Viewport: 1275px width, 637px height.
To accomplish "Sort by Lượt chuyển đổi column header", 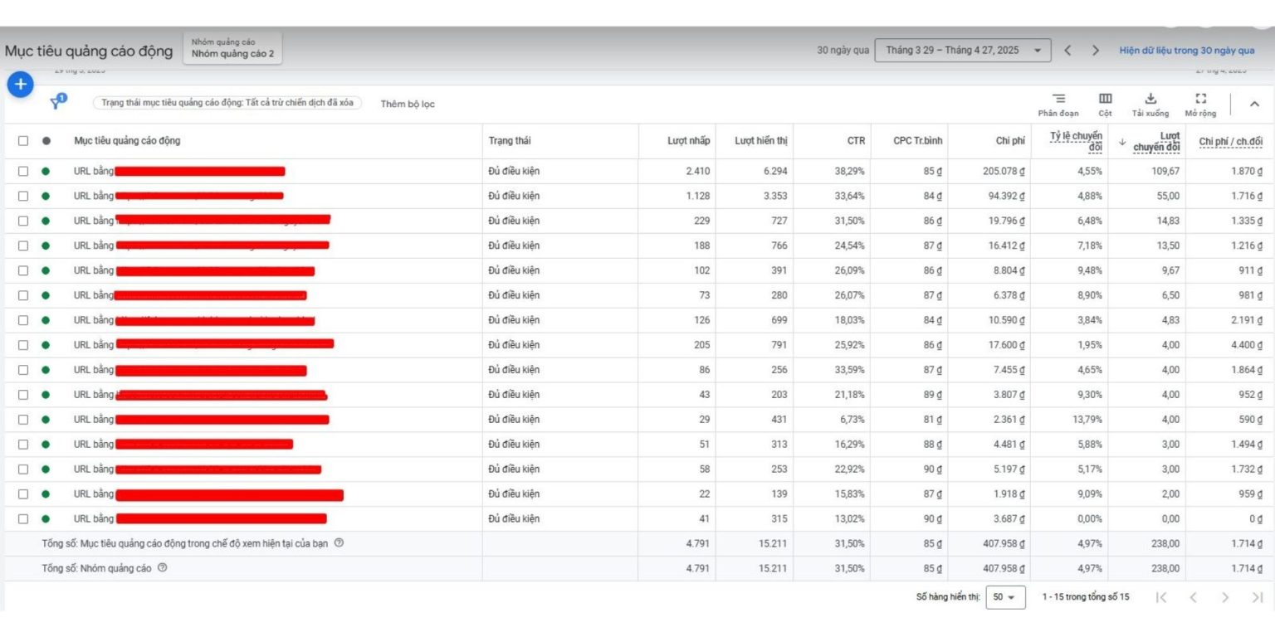I will (1159, 142).
